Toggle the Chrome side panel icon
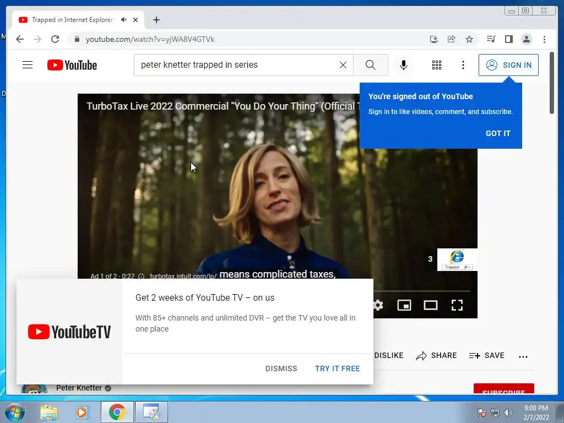Image resolution: width=564 pixels, height=423 pixels. pos(508,39)
